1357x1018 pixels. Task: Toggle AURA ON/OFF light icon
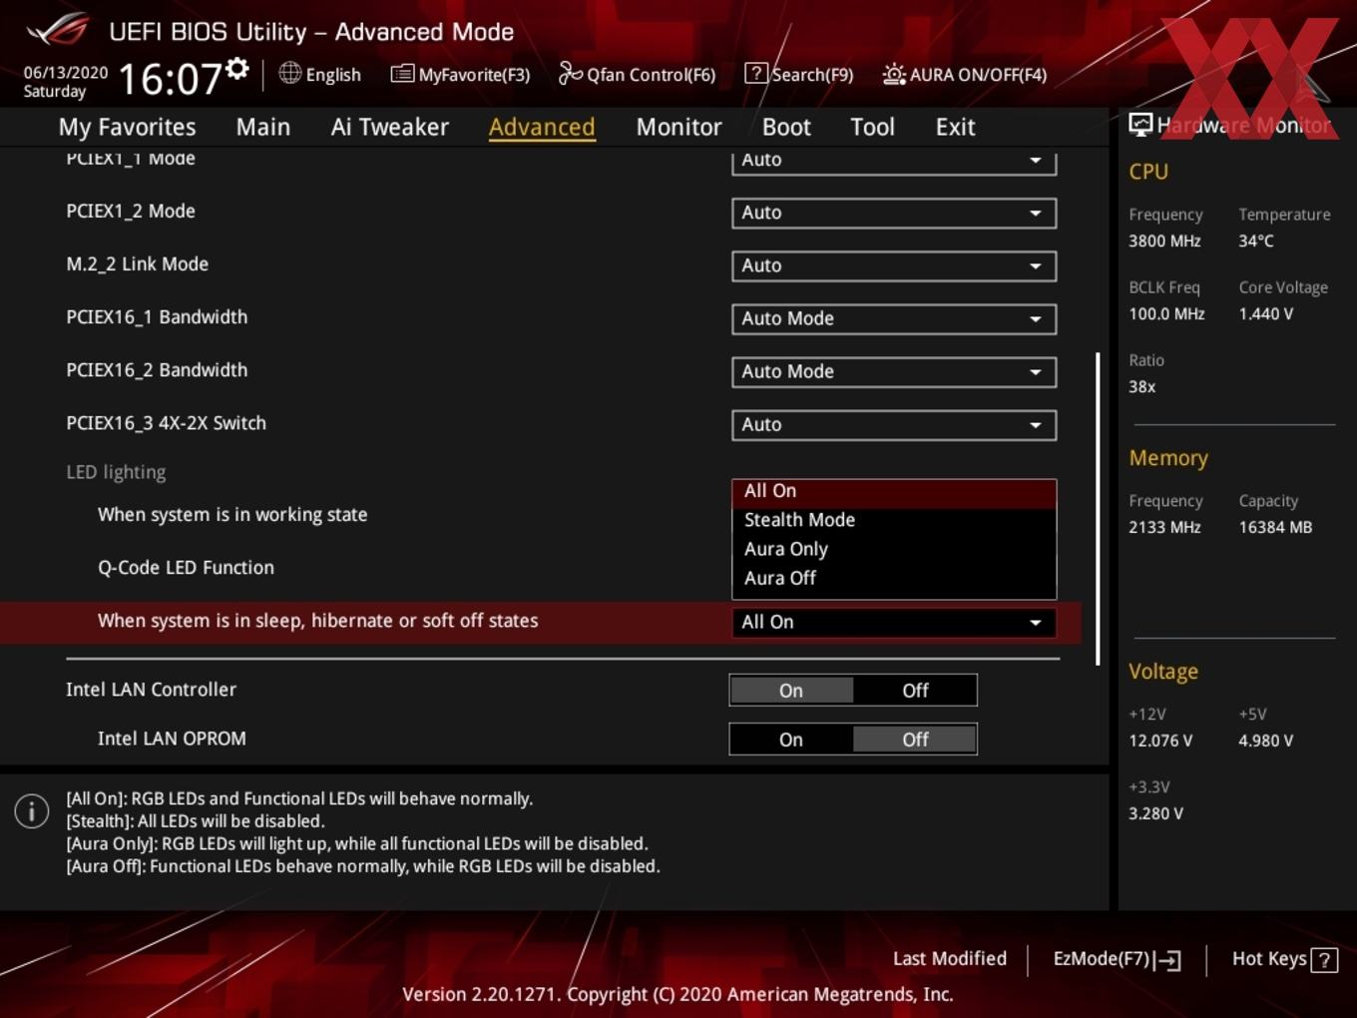894,74
